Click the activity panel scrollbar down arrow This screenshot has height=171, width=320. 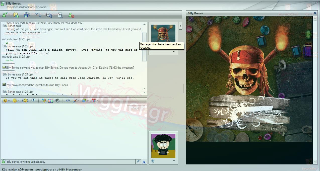pos(315,162)
